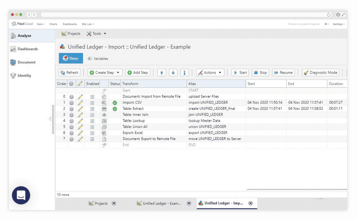
Task: Open Document in the sidebar
Action: coord(23,62)
